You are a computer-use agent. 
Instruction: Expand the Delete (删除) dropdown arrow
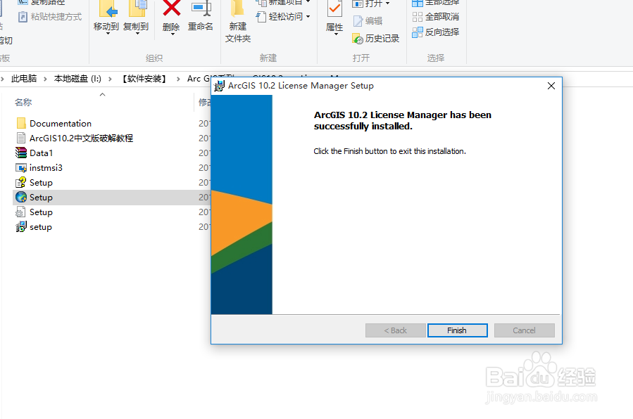click(x=173, y=34)
